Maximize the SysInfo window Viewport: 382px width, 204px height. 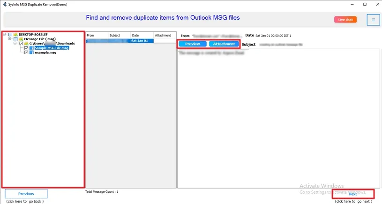click(x=365, y=4)
